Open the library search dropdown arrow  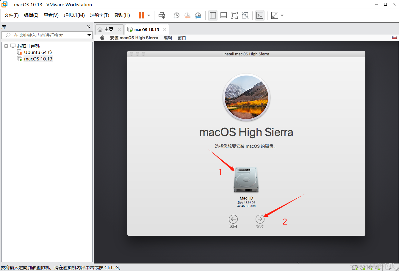point(89,35)
